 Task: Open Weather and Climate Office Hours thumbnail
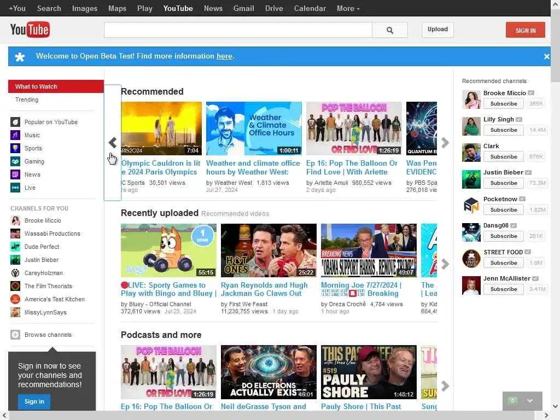point(254,129)
